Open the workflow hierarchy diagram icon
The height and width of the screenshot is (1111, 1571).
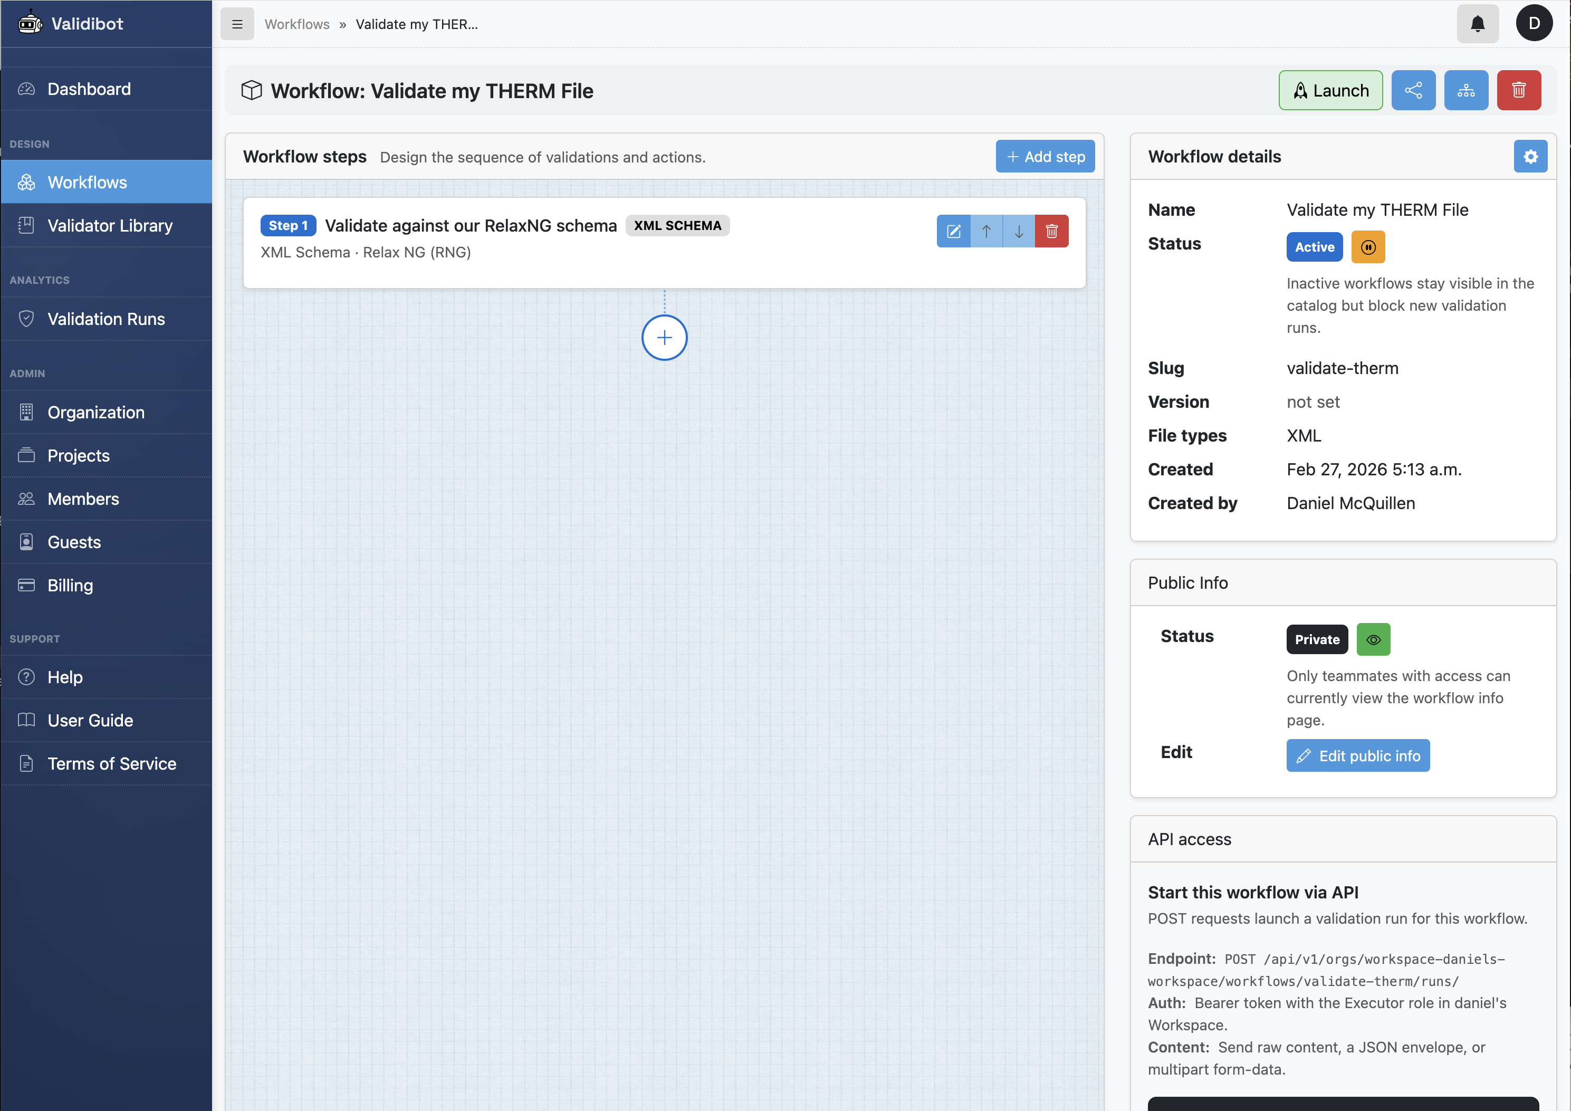tap(1467, 90)
